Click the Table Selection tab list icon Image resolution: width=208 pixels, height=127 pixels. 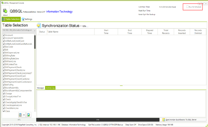click(4, 19)
